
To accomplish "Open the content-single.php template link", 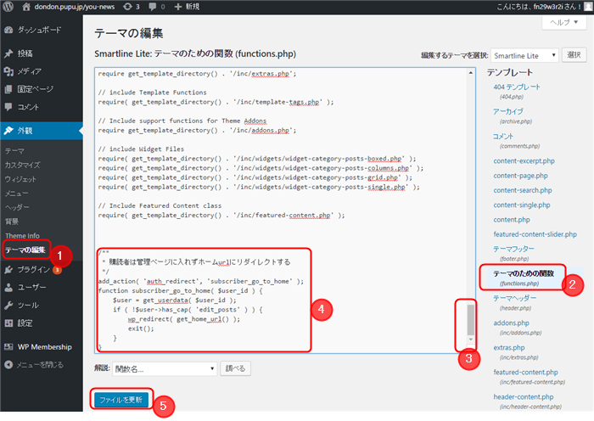I will point(522,205).
